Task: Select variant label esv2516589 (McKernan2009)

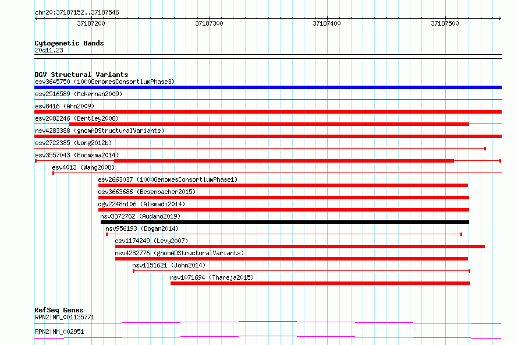Action: [x=79, y=94]
